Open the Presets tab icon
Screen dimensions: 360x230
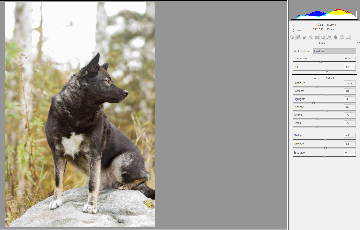click(x=342, y=37)
